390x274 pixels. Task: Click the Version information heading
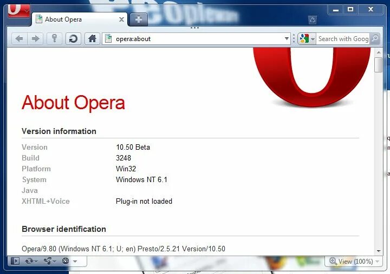coord(59,131)
